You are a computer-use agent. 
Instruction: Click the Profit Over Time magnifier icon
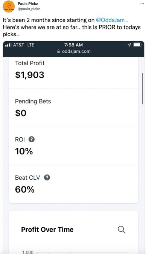(x=122, y=230)
